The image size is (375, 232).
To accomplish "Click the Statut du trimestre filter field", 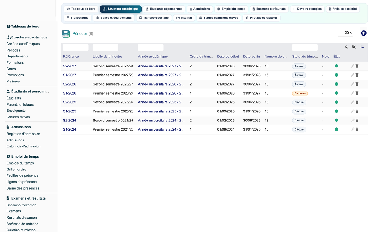I will (x=305, y=47).
